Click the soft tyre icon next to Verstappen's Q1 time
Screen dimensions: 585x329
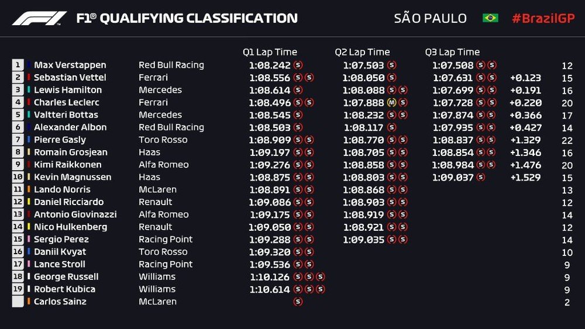[298, 65]
